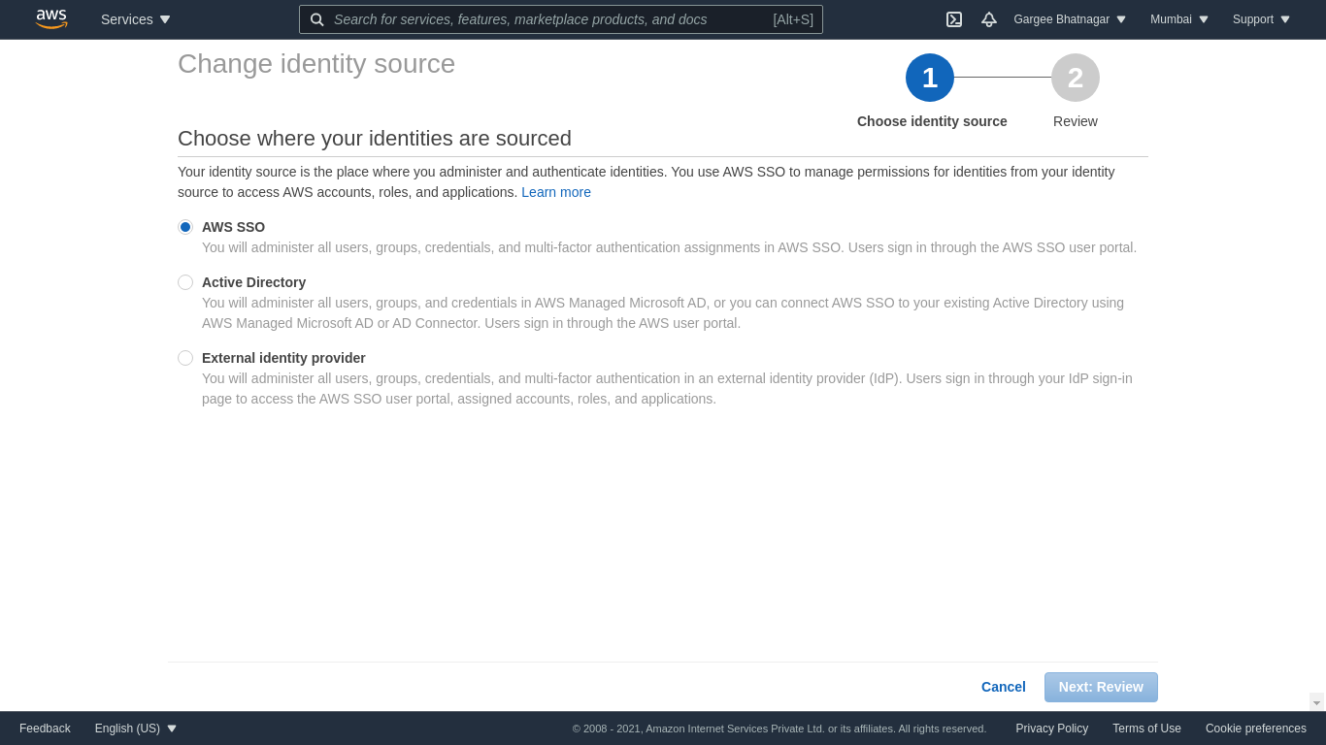Go to the AWS console home logo
The height and width of the screenshot is (745, 1326).
tap(51, 19)
